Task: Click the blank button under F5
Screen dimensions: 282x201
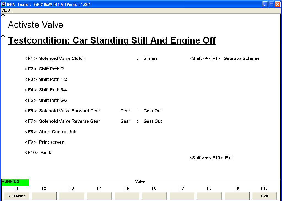Action: (x=127, y=196)
